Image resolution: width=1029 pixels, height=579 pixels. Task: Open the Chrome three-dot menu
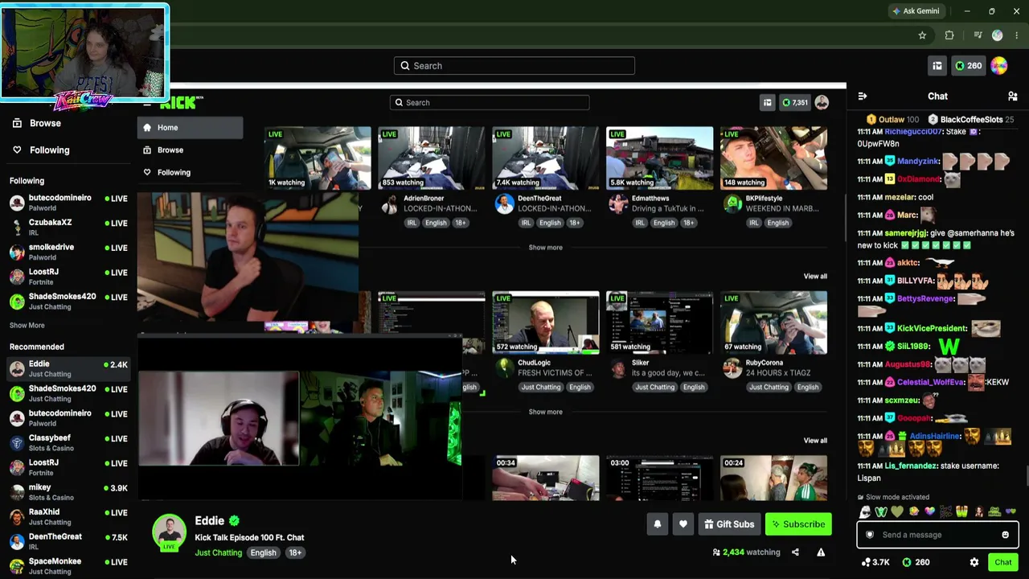[x=1018, y=35]
